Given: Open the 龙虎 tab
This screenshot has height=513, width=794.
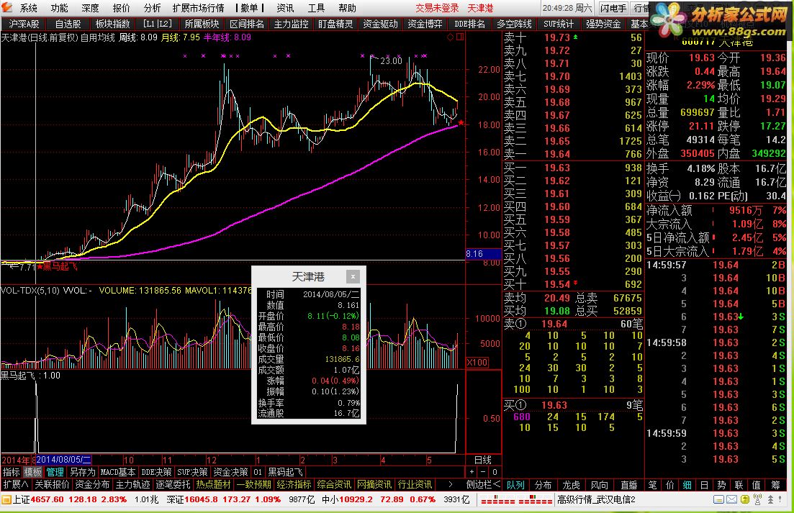Looking at the screenshot, I should coord(571,485).
